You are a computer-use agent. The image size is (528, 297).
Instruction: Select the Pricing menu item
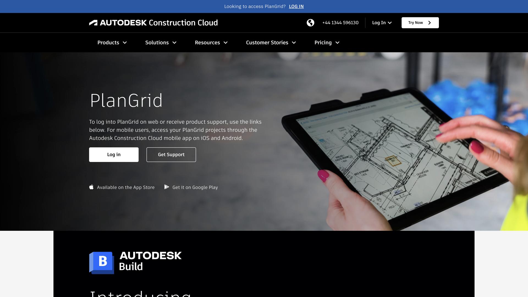323,43
